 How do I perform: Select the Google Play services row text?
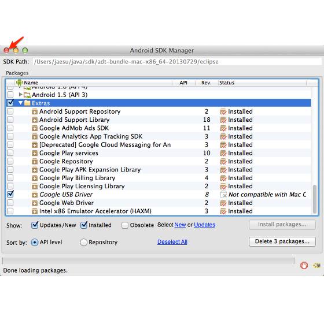(69, 153)
